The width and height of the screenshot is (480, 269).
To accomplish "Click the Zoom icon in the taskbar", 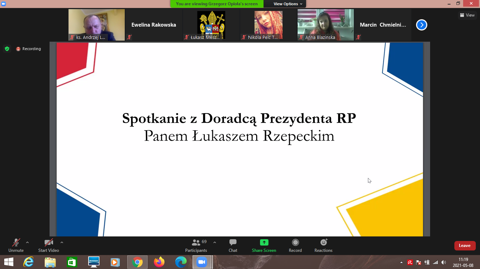I will (202, 262).
